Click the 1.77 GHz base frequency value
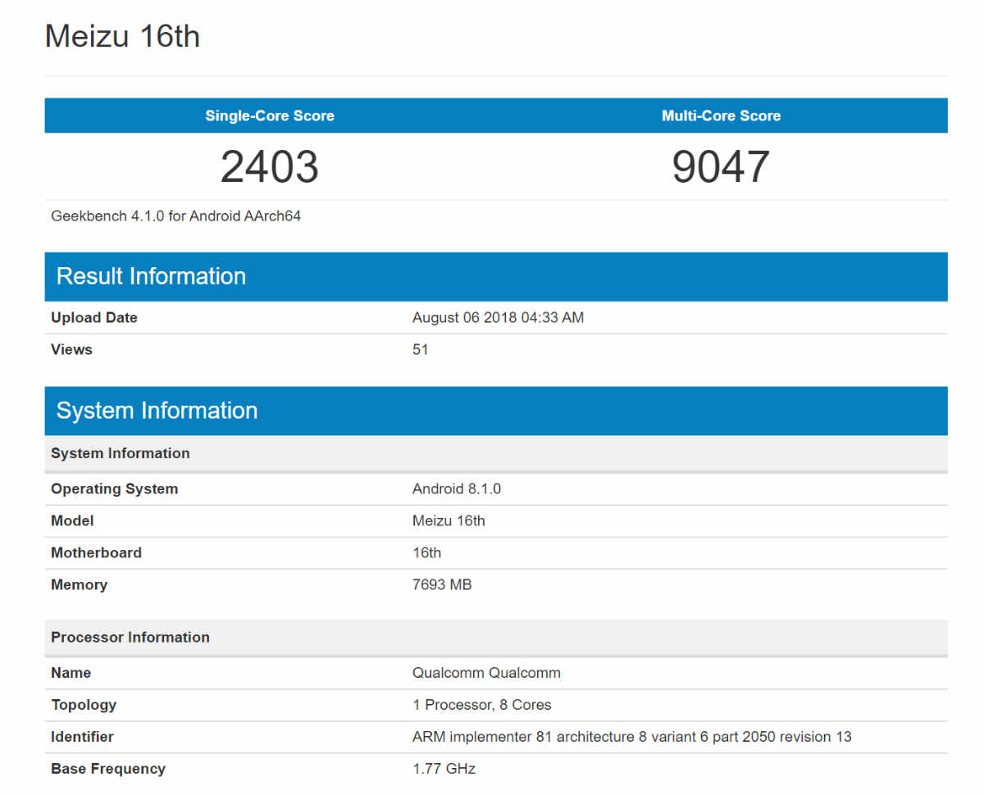Image resolution: width=984 pixels, height=795 pixels. click(444, 769)
